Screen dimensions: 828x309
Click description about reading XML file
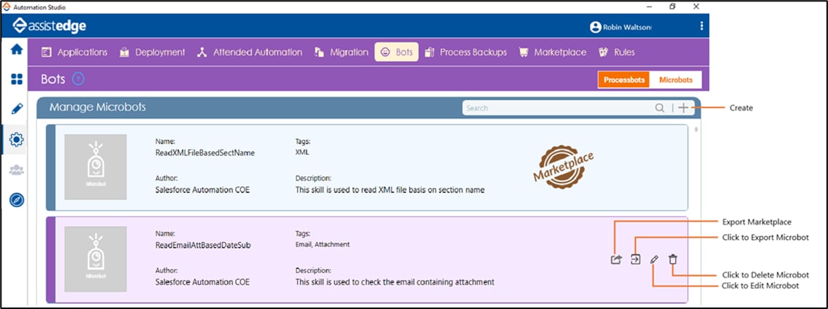pos(390,189)
